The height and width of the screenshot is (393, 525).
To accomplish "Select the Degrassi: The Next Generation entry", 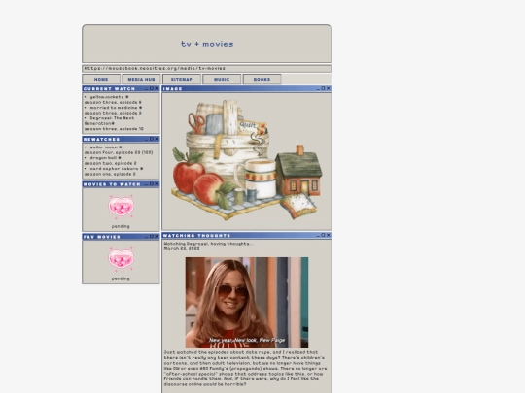I will coord(110,121).
